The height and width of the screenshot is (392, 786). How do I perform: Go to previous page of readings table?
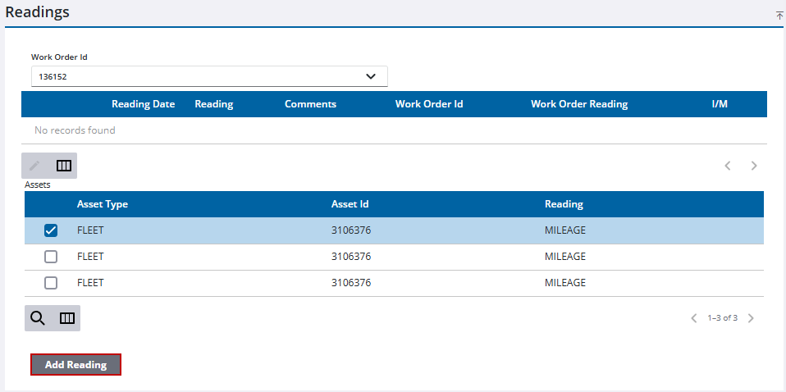tap(728, 166)
